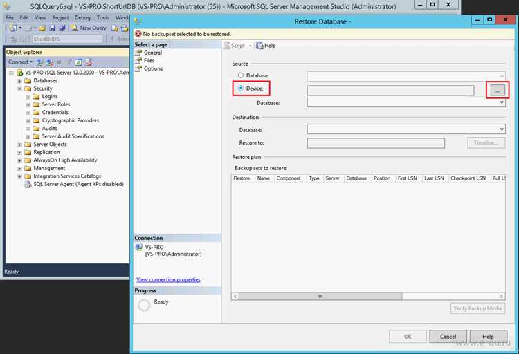The image size is (519, 354).
Task: Click the Verify Backup Media button
Action: pos(477,308)
